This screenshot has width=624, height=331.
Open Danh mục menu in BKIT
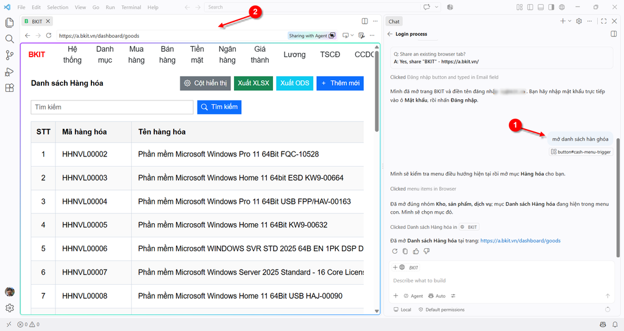[x=105, y=54]
